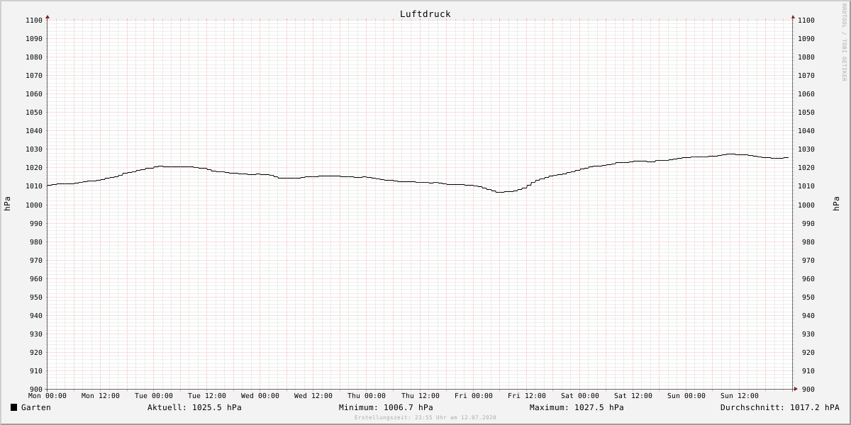The width and height of the screenshot is (851, 425).
Task: Click the '1000' tick on the left axis
Action: click(35, 205)
